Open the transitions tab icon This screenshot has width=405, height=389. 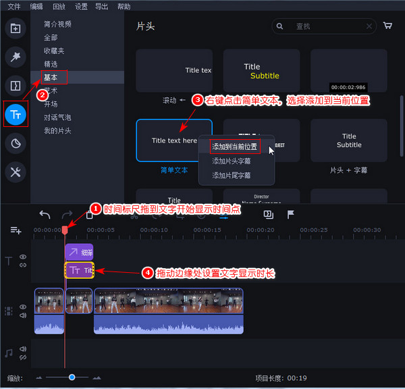click(16, 86)
